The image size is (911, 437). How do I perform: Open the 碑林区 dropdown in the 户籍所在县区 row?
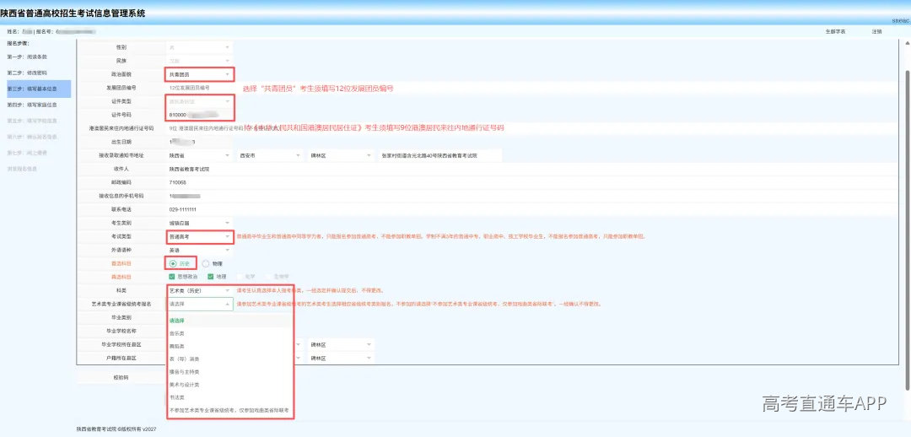tap(341, 359)
